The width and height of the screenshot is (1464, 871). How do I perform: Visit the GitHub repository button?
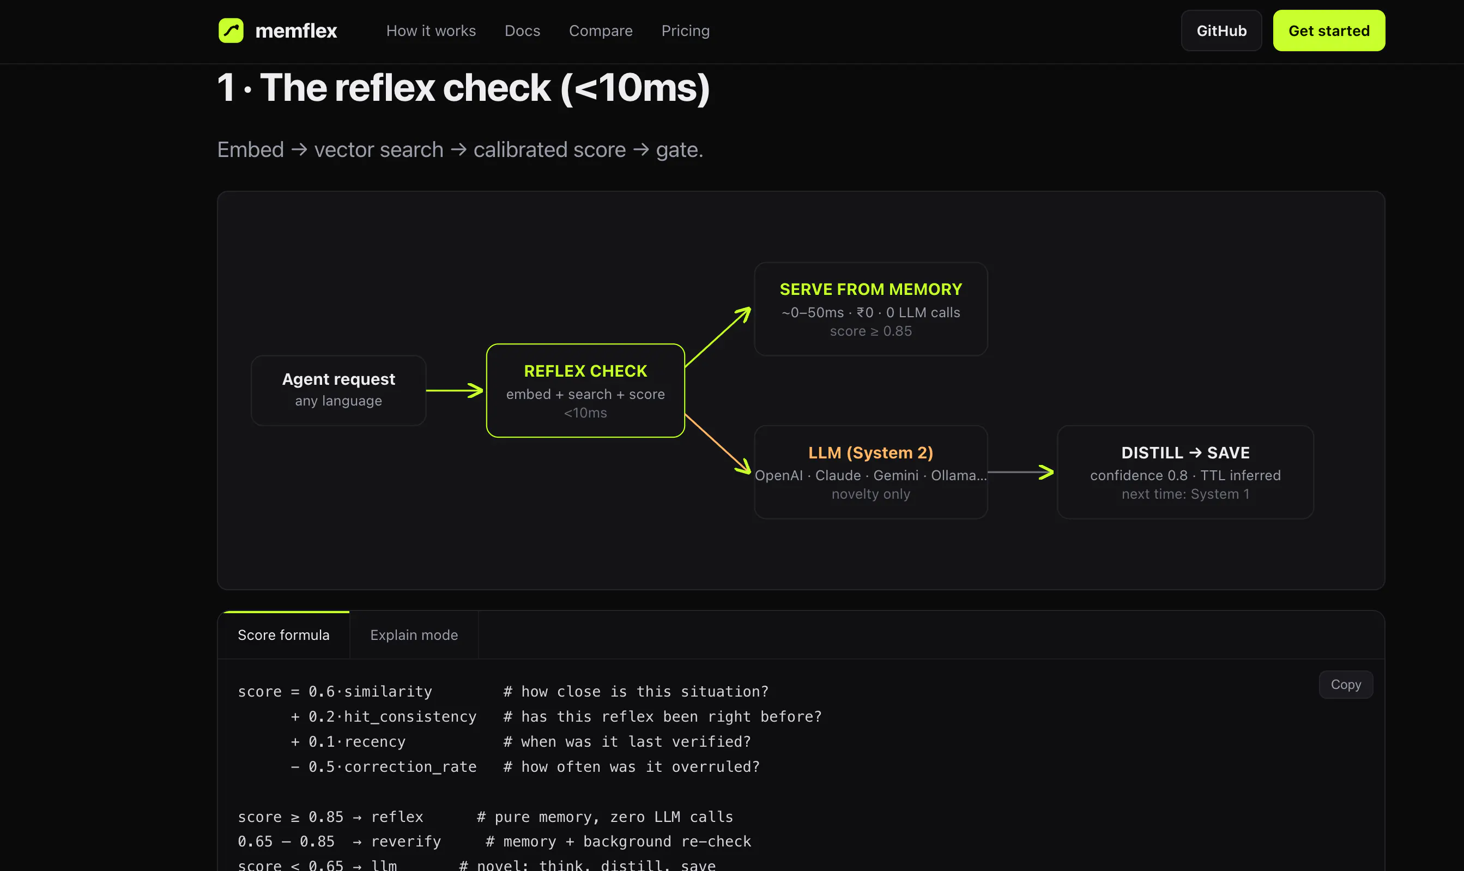pos(1221,31)
